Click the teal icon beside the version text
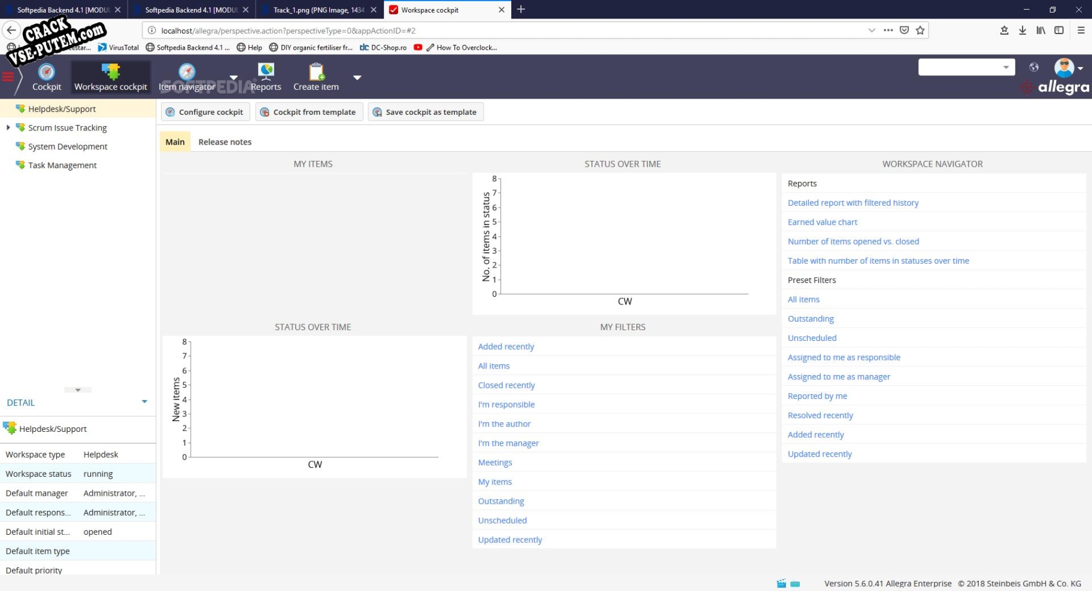Image resolution: width=1092 pixels, height=591 pixels. click(795, 584)
